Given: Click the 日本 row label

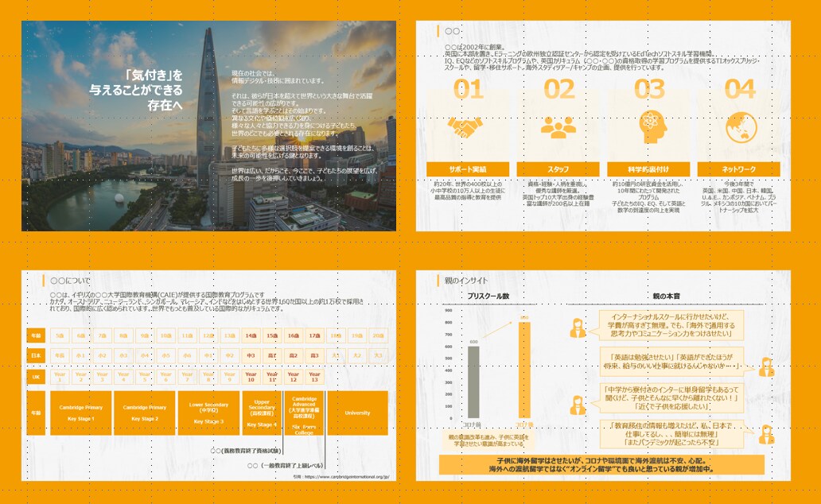Looking at the screenshot, I should [36, 355].
